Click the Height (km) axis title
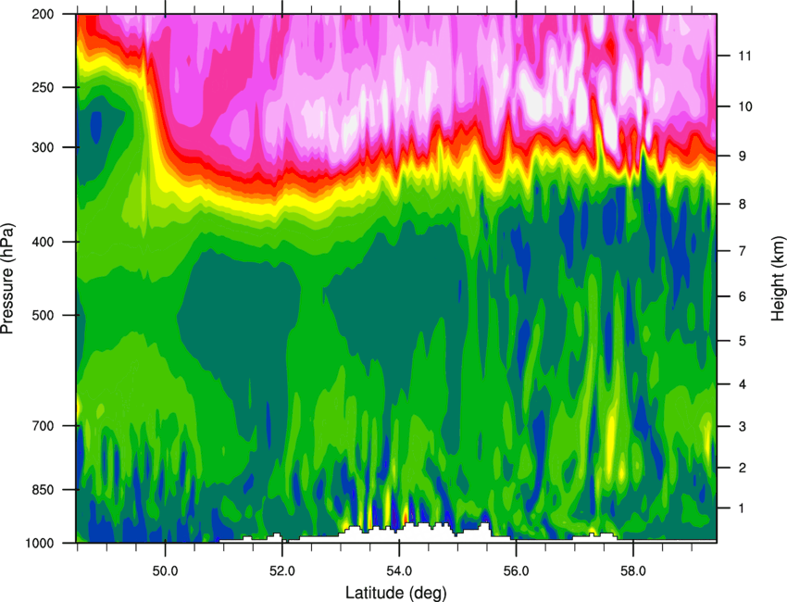The height and width of the screenshot is (602, 787). pyautogui.click(x=778, y=278)
